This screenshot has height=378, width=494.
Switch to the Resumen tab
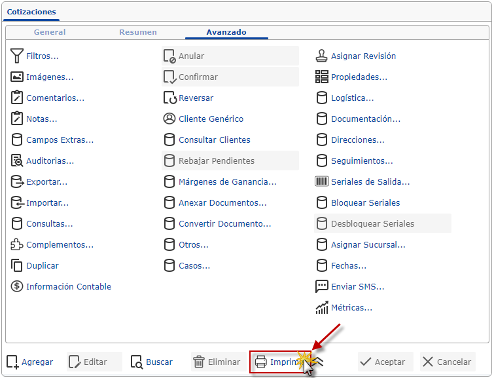coord(138,32)
